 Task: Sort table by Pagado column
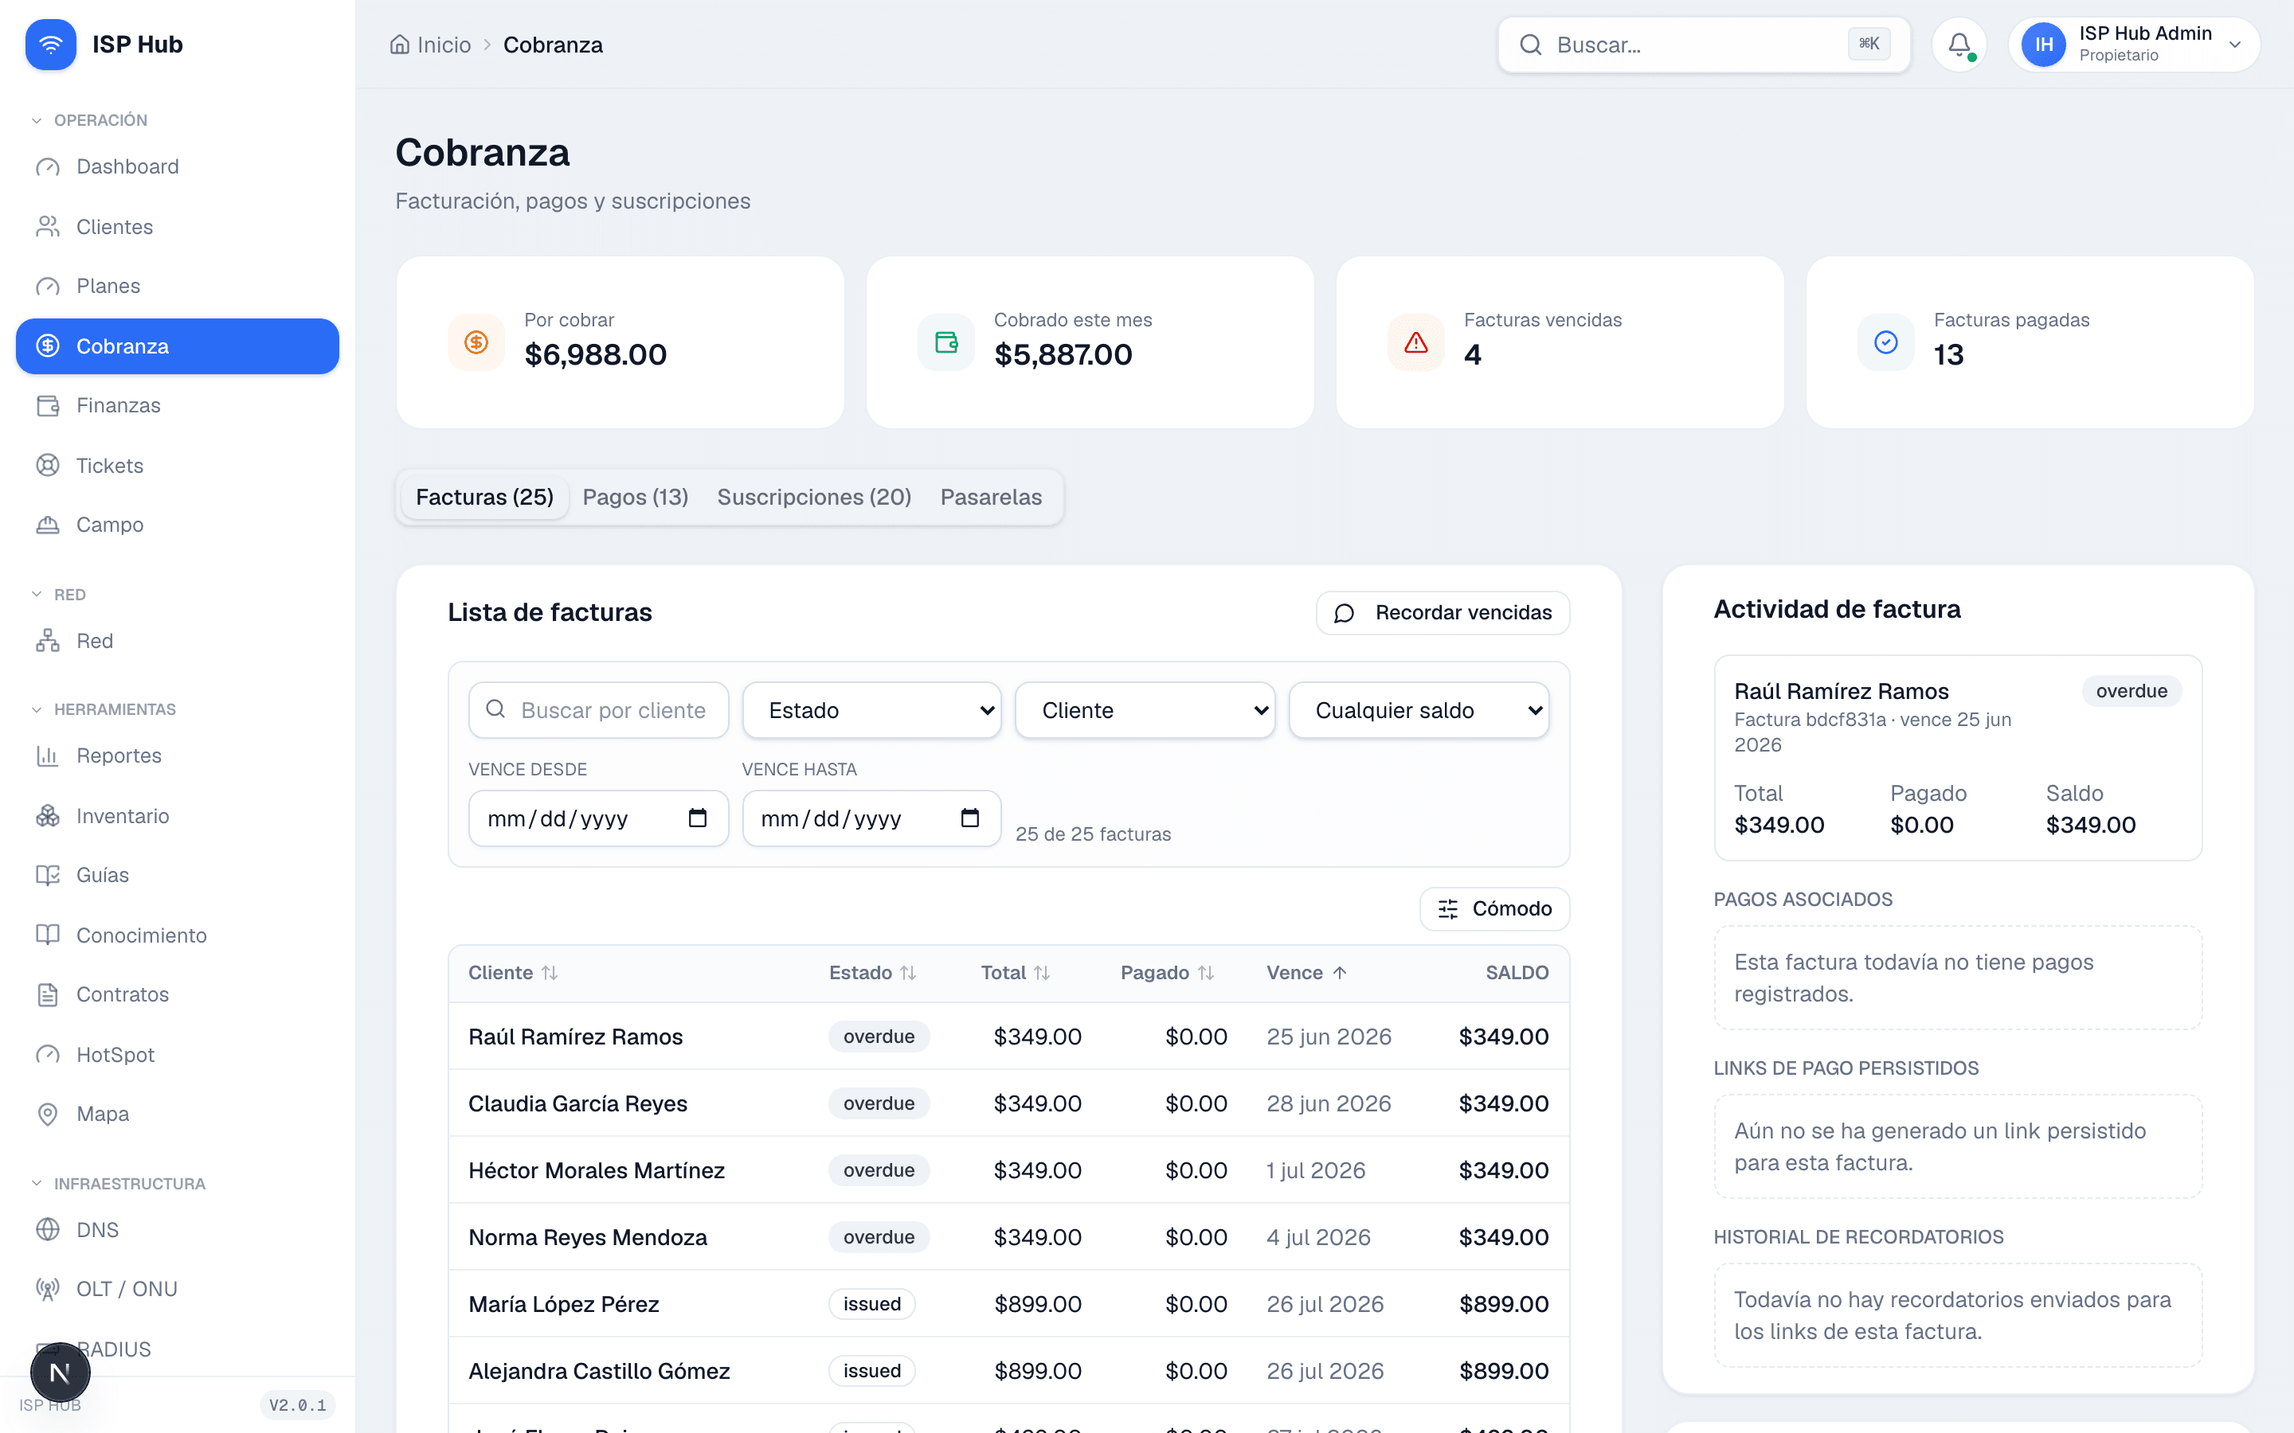(x=1167, y=972)
